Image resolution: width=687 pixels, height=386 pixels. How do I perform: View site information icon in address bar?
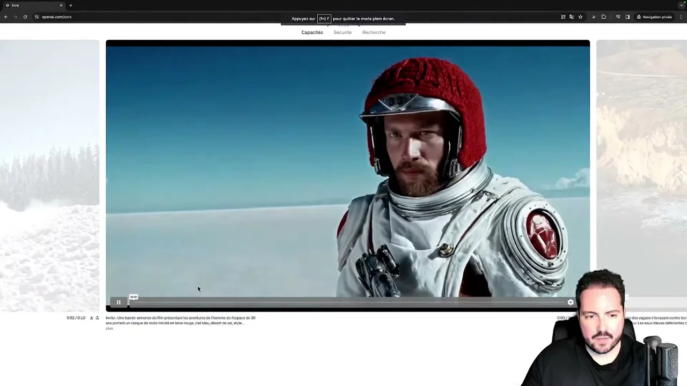coord(36,17)
